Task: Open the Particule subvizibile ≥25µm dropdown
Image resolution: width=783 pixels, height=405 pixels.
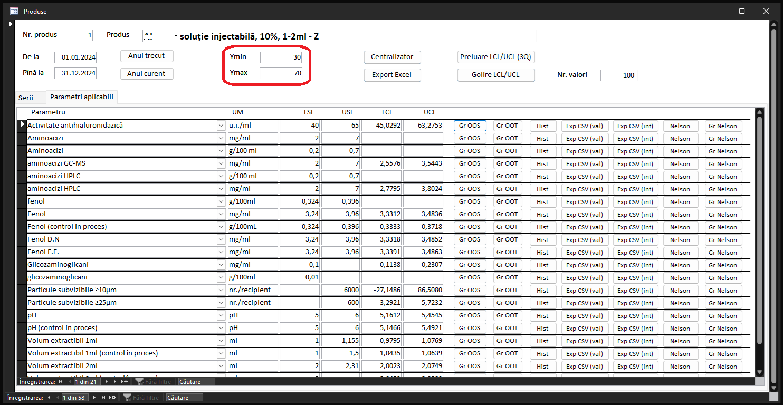Action: [x=221, y=303]
